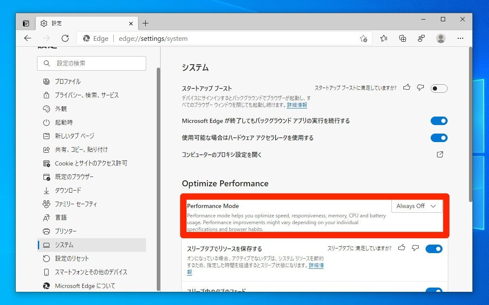Click the コンピューターのプロキシ設定を開く row text
The image size is (489, 305).
click(x=222, y=154)
